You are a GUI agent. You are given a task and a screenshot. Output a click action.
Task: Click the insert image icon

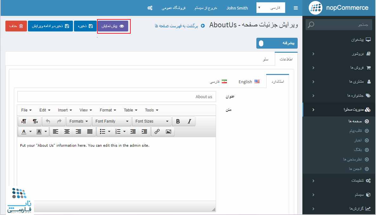(168, 131)
